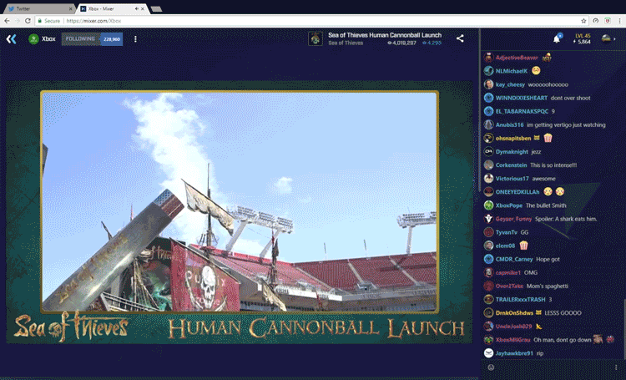Open AdjectiveBeaver's chat username
Screen dimensions: 626x380
[516, 58]
